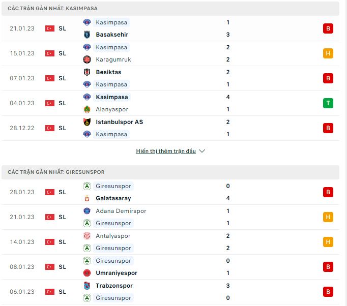Screen dimensions: 347x306
Task: Select the Turkey flag on 21.01.23 Basaksehir row
Action: coord(50,28)
